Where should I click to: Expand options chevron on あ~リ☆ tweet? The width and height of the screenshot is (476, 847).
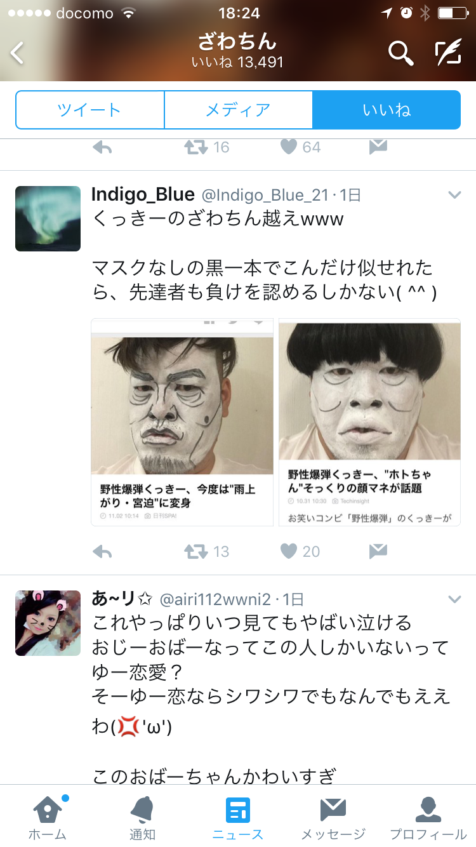click(454, 599)
